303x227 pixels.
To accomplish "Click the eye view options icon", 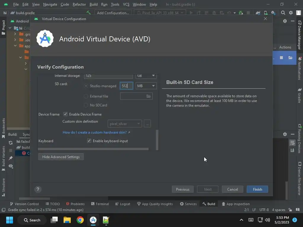I will pyautogui.click(x=11, y=166).
